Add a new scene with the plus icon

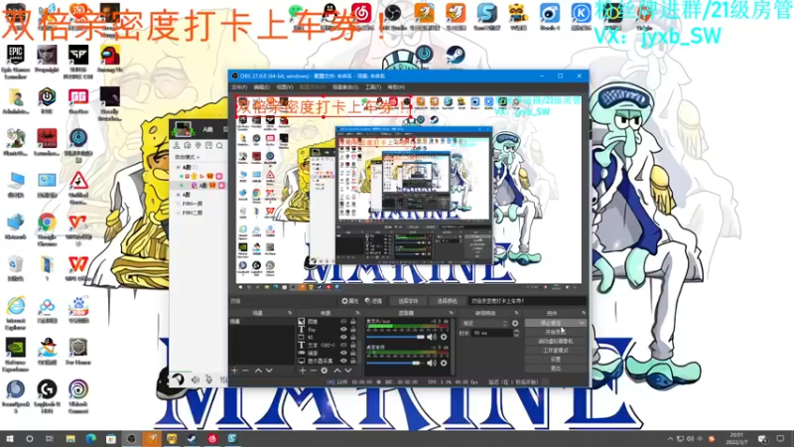234,371
